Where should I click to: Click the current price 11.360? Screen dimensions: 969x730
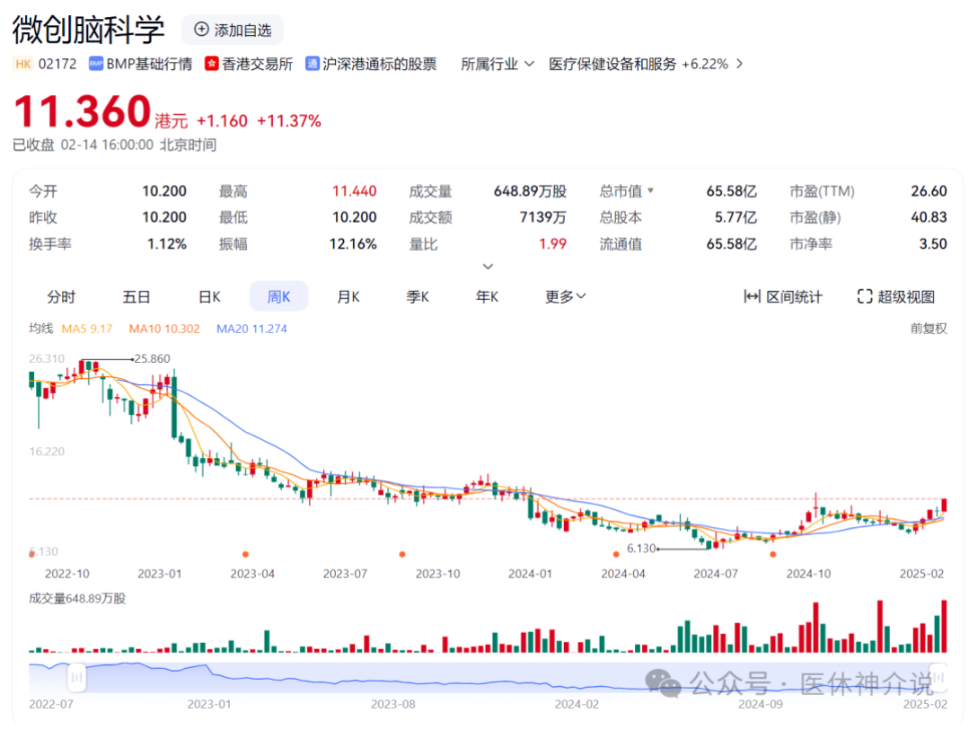pos(83,111)
